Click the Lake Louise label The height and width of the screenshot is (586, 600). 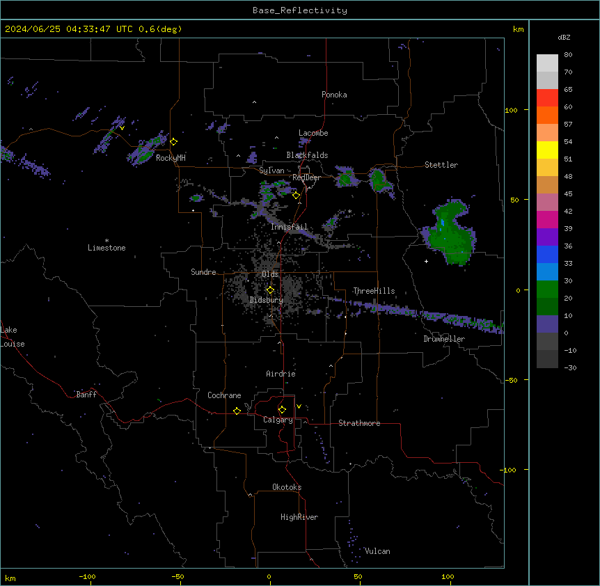point(13,337)
